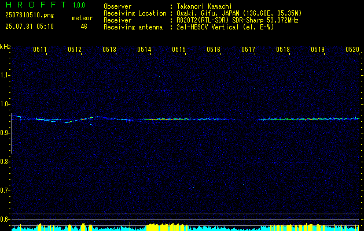
Task: Click version number 1.0.0
Action: pos(79,5)
